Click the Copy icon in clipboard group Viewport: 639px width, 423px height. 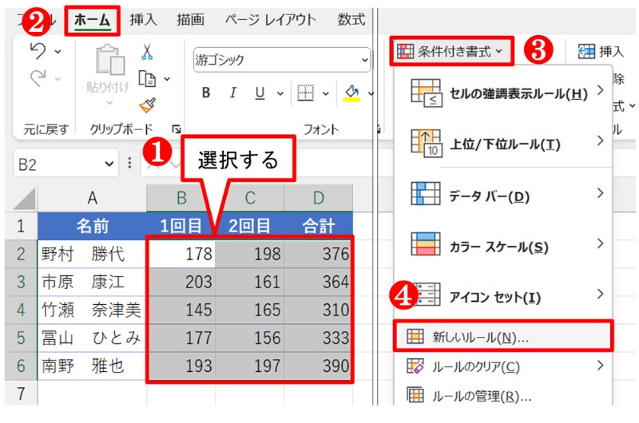coord(147,78)
